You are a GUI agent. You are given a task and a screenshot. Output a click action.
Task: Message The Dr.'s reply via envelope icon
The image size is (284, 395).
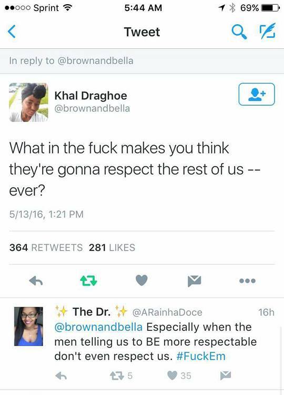click(225, 376)
